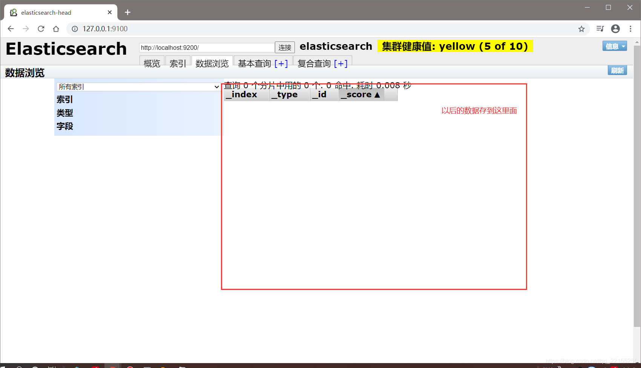
Task: Expand the 字段 filter section
Action: [x=64, y=126]
